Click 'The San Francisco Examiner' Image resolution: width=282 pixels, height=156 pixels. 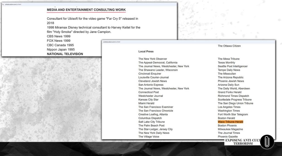coord(156,107)
